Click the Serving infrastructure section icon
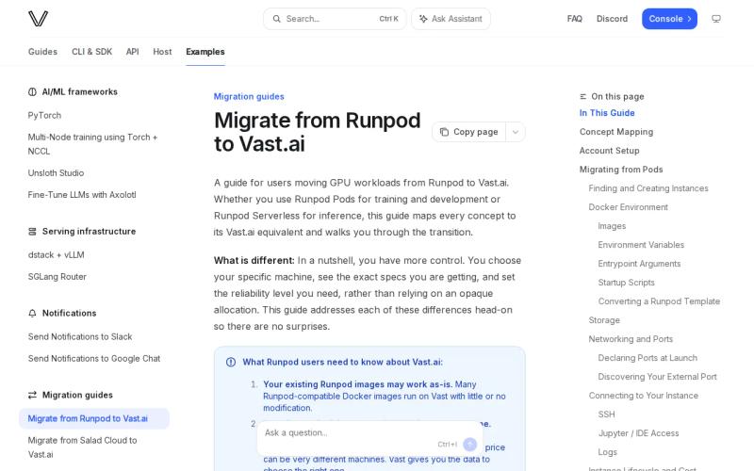Viewport: 754px width, 471px height. click(32, 231)
